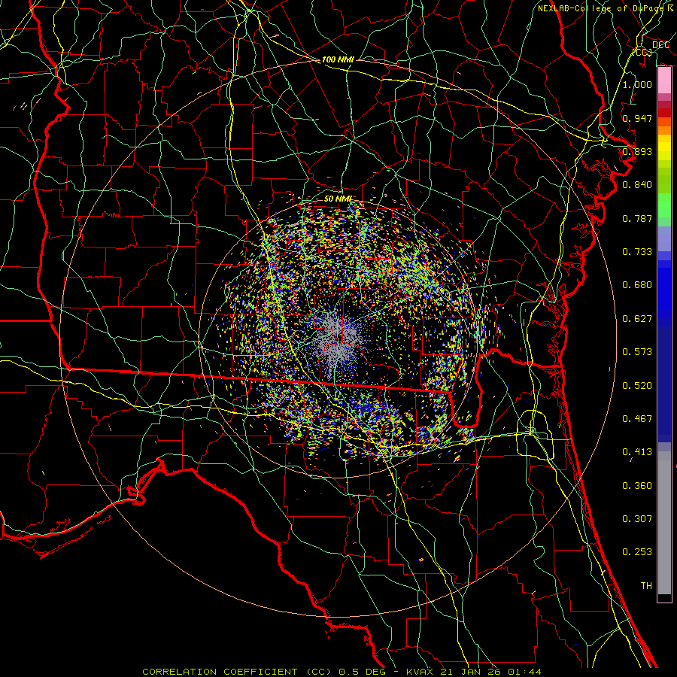Click the 1.000 value on color scale
This screenshot has height=677, width=677.
point(637,84)
